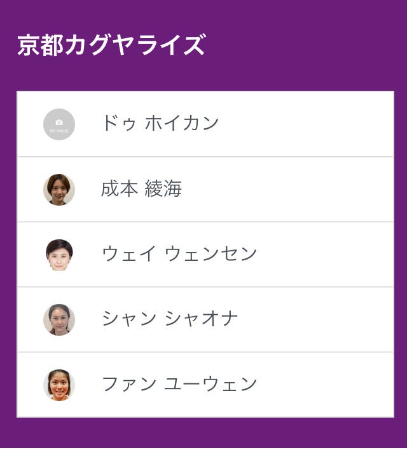Open player name ドゥ ホイカン
This screenshot has width=407, height=450.
160,123
